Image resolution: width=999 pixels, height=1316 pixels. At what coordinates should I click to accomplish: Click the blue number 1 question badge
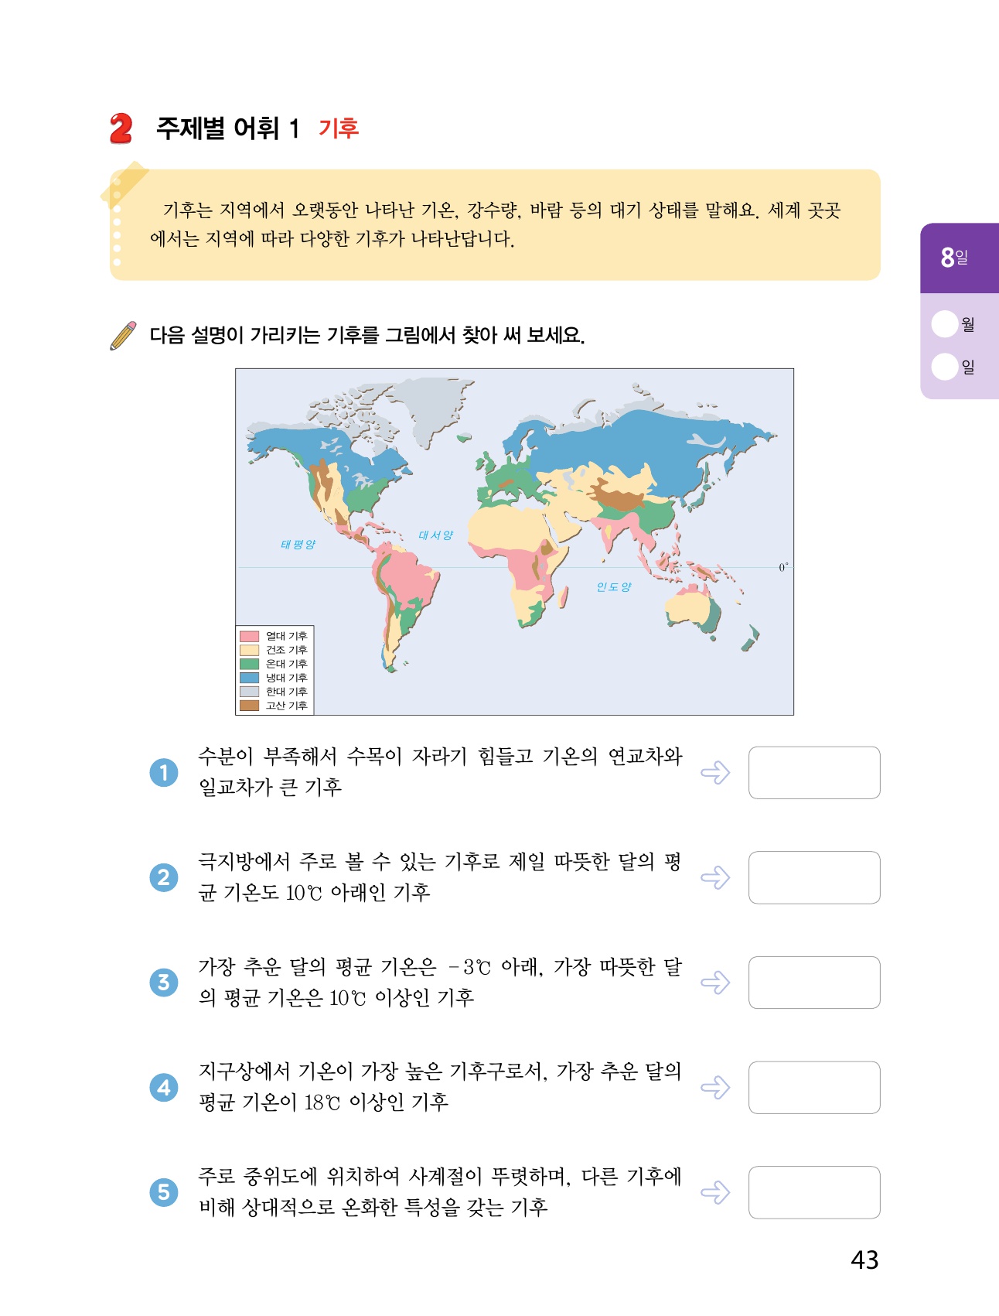[164, 772]
